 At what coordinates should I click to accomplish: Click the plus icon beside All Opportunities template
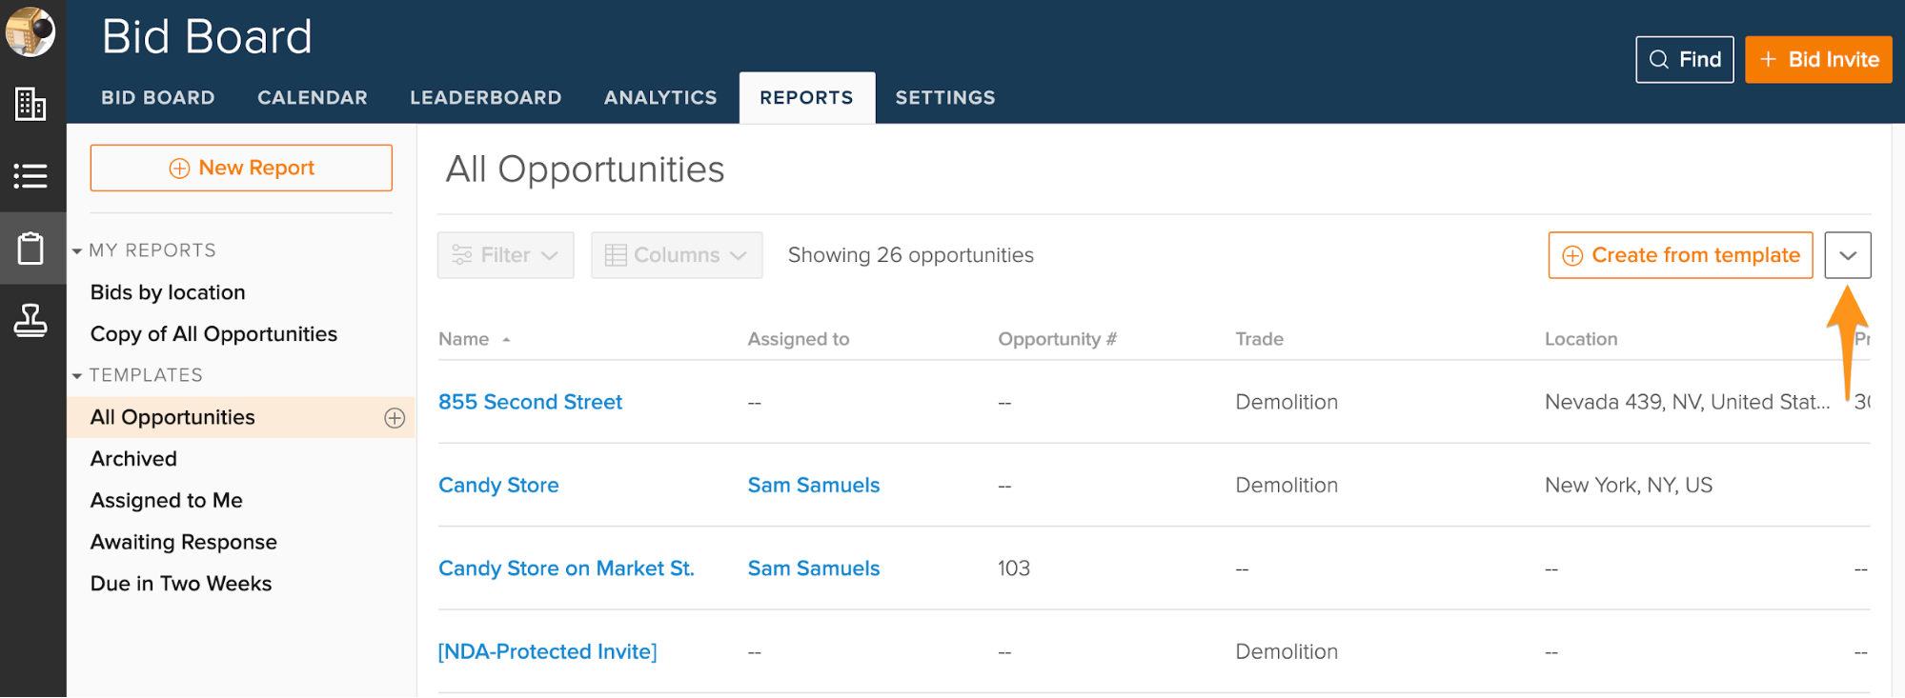click(x=395, y=418)
